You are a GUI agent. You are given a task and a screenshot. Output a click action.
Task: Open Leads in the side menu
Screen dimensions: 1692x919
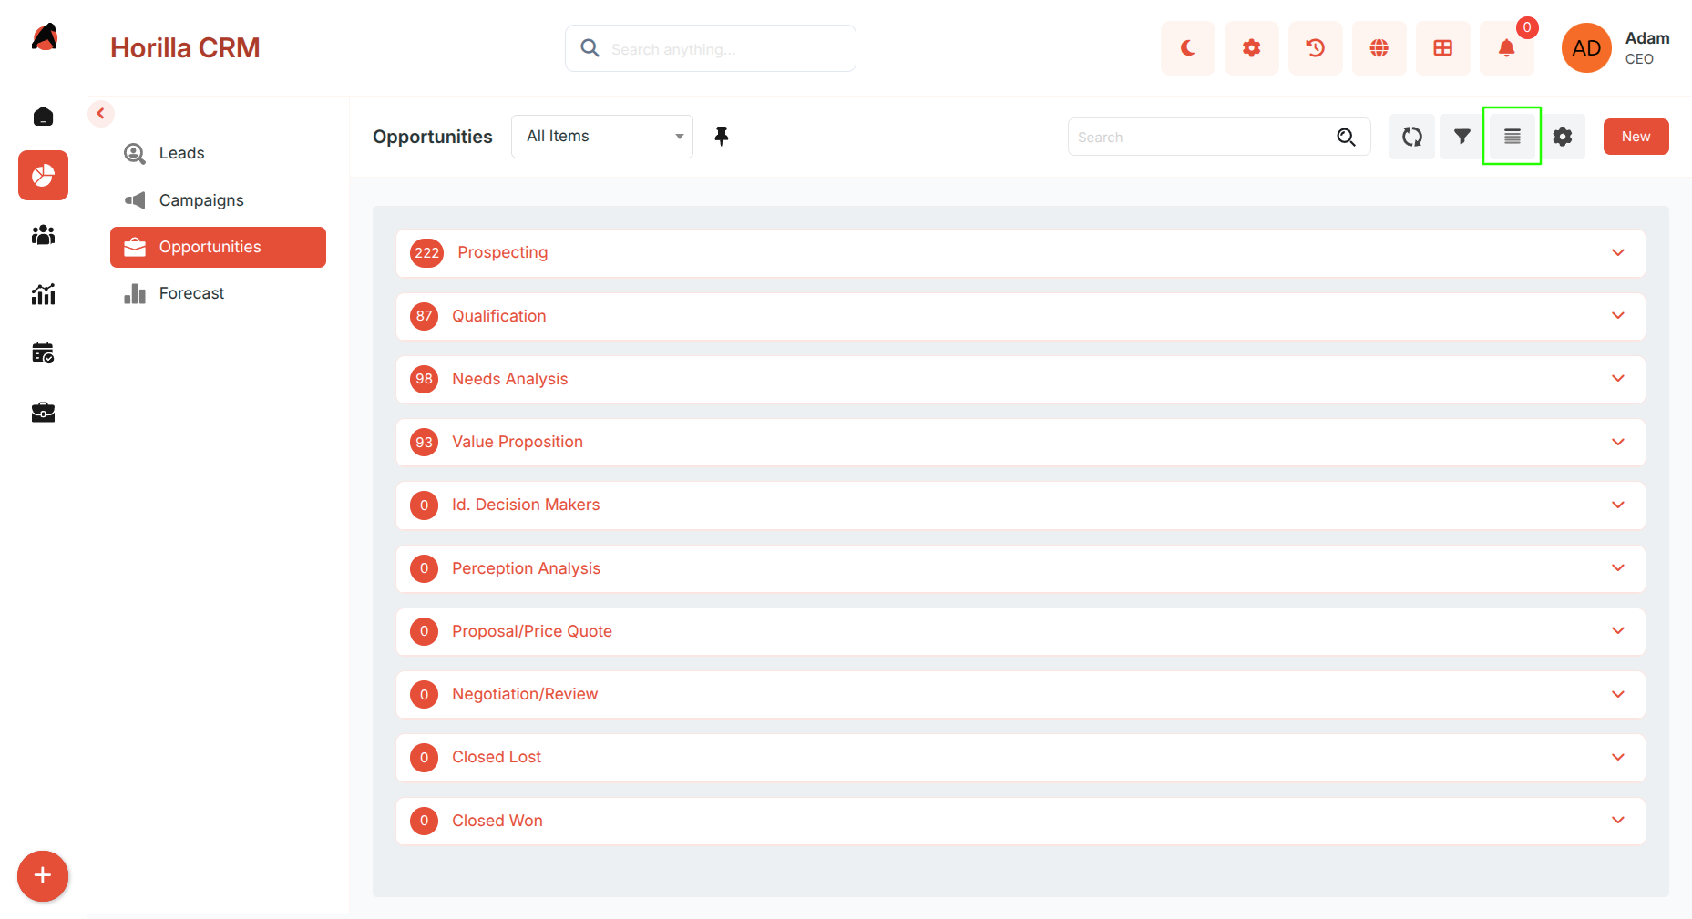pyautogui.click(x=218, y=153)
